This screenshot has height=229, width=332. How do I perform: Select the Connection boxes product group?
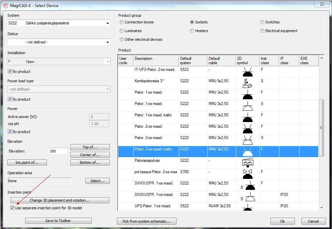(122, 22)
